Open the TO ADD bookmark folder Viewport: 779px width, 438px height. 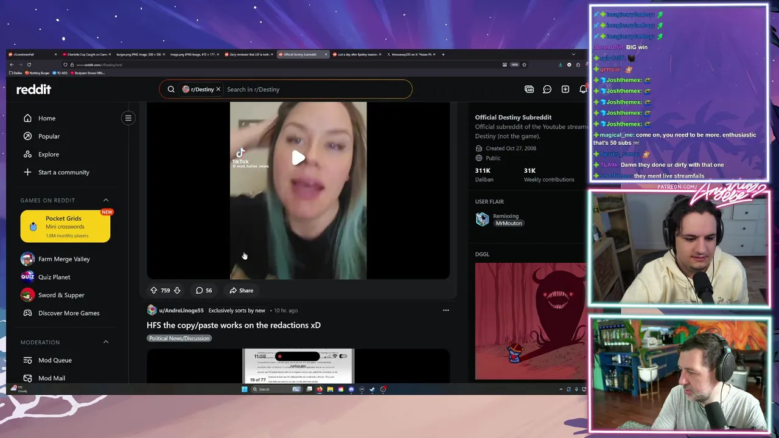click(60, 73)
